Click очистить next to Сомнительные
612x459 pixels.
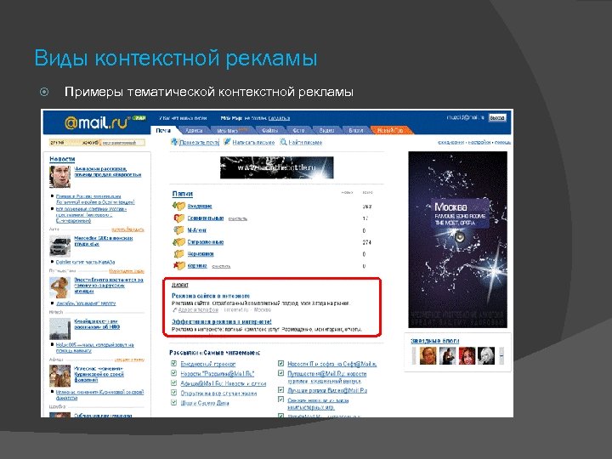click(x=238, y=218)
